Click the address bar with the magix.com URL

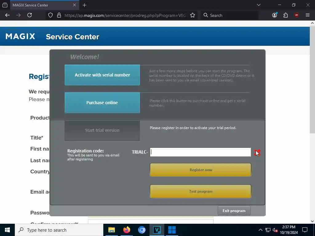126,15
